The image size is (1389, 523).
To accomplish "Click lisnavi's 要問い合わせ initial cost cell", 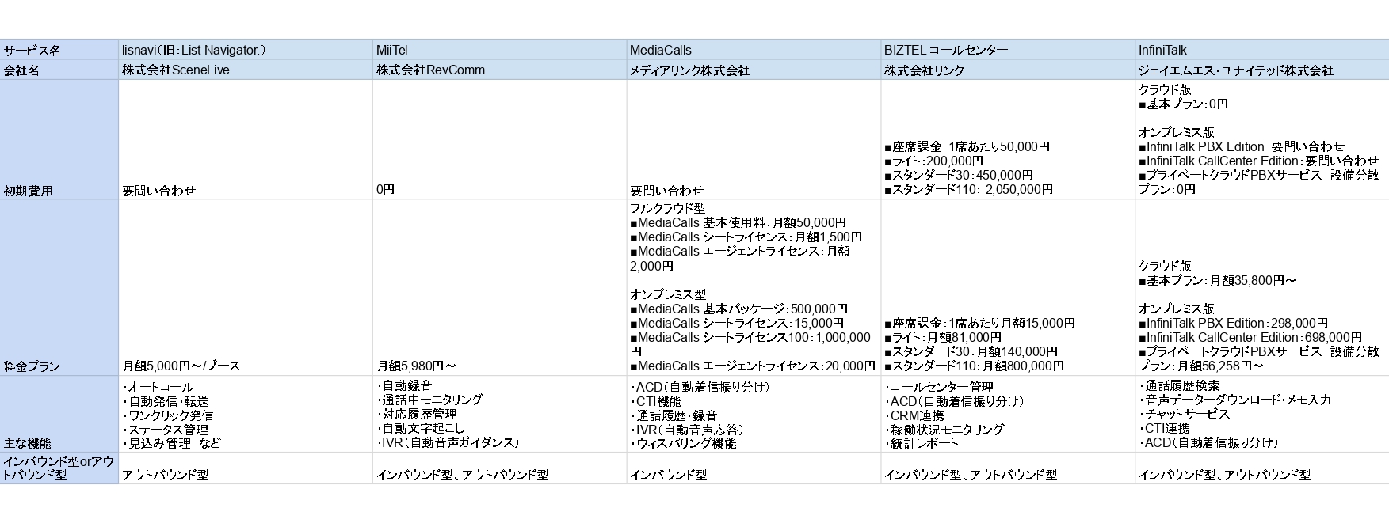I will click(x=246, y=139).
